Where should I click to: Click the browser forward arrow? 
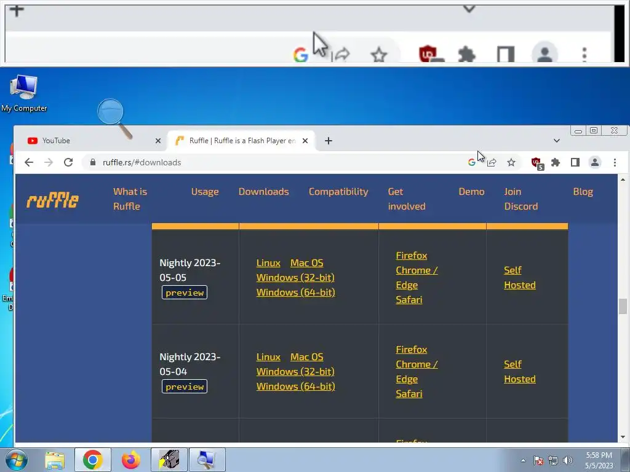(x=49, y=162)
